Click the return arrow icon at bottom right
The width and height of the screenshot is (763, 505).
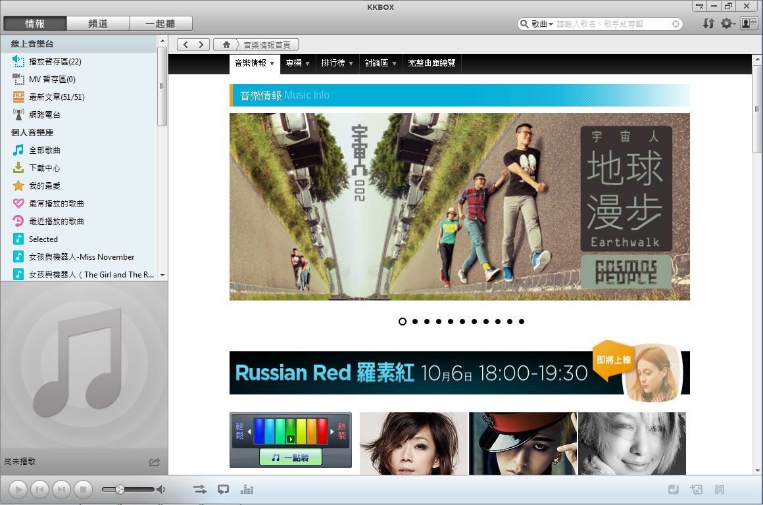[674, 489]
